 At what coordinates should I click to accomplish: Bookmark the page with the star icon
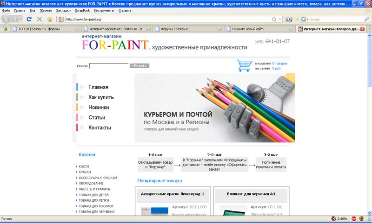274,19
